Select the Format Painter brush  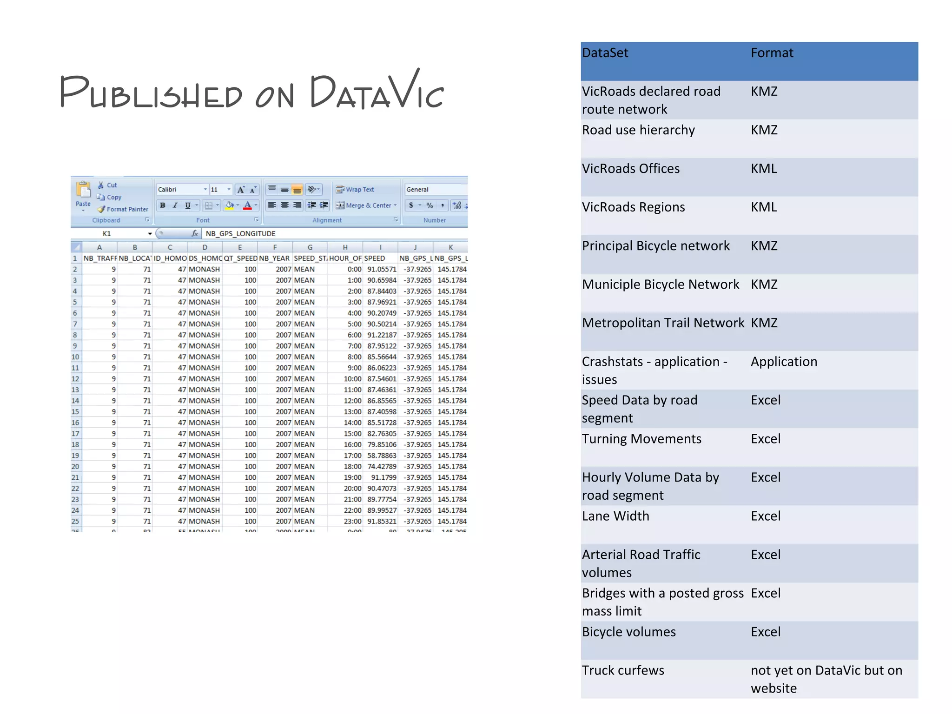(x=102, y=209)
